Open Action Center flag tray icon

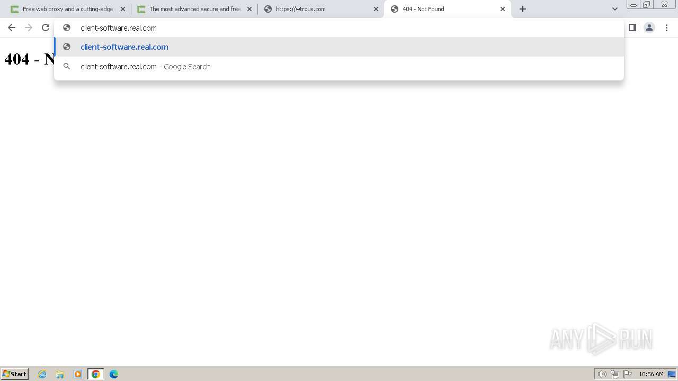click(628, 374)
